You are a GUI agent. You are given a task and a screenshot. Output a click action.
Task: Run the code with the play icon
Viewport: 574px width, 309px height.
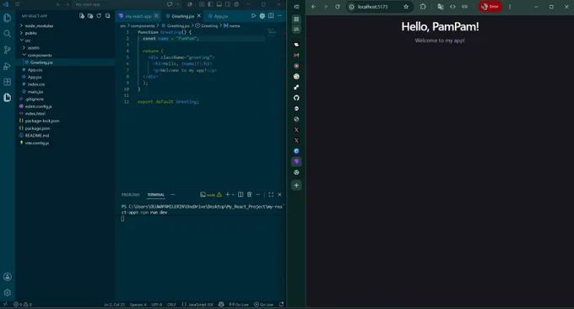click(x=253, y=16)
